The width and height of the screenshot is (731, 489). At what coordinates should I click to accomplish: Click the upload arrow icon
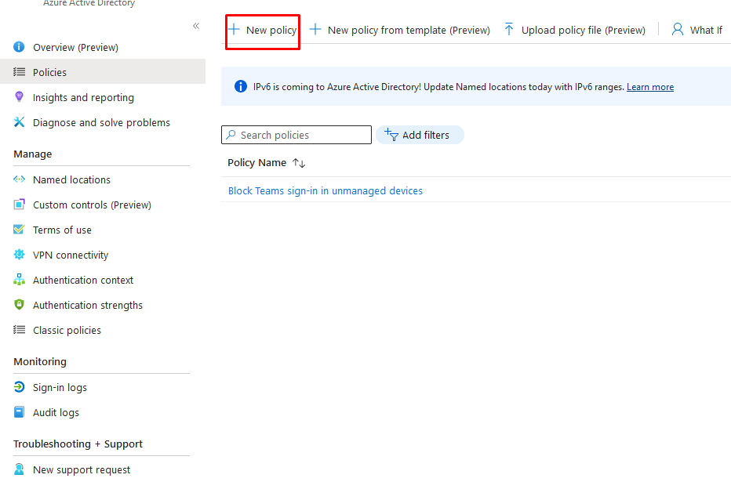pos(509,29)
